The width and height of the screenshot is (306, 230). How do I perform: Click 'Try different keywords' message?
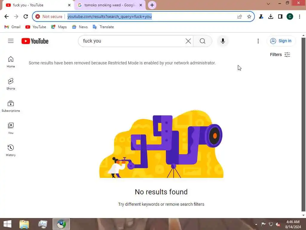[161, 204]
